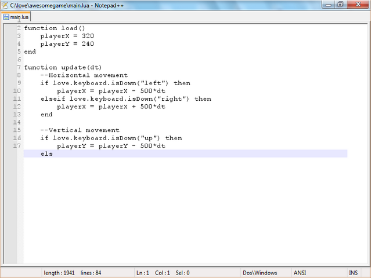Viewport: 371px width, 278px height.
Task: Click line number 10 in the margin
Action: click(17, 91)
